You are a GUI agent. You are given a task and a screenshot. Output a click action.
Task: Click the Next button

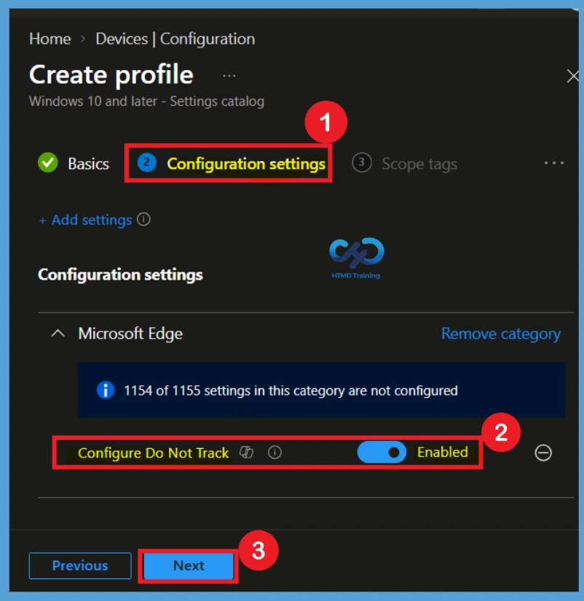point(189,566)
